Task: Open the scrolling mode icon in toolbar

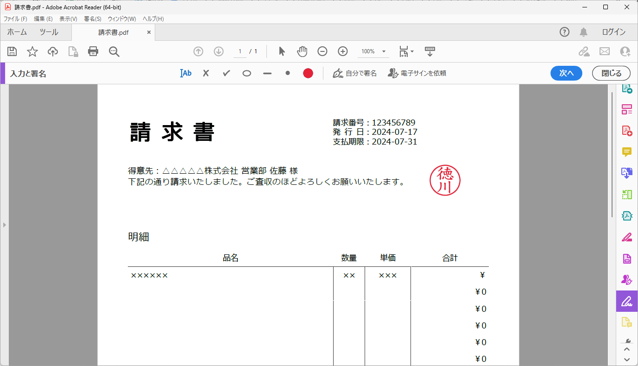Action: tap(430, 51)
